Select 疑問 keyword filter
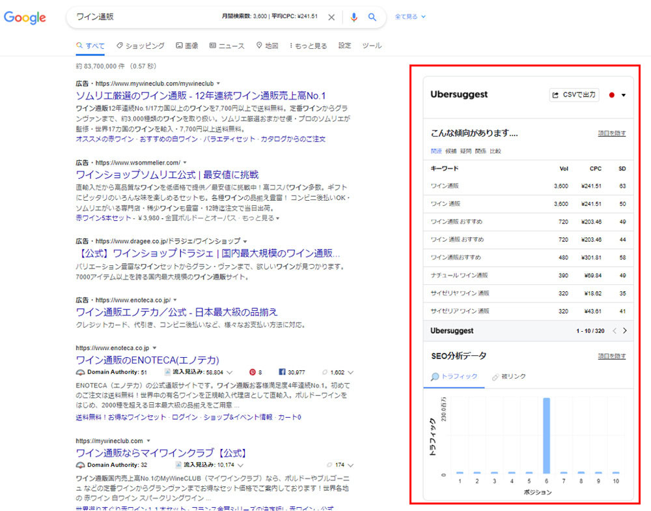This screenshot has height=511, width=651. click(465, 151)
